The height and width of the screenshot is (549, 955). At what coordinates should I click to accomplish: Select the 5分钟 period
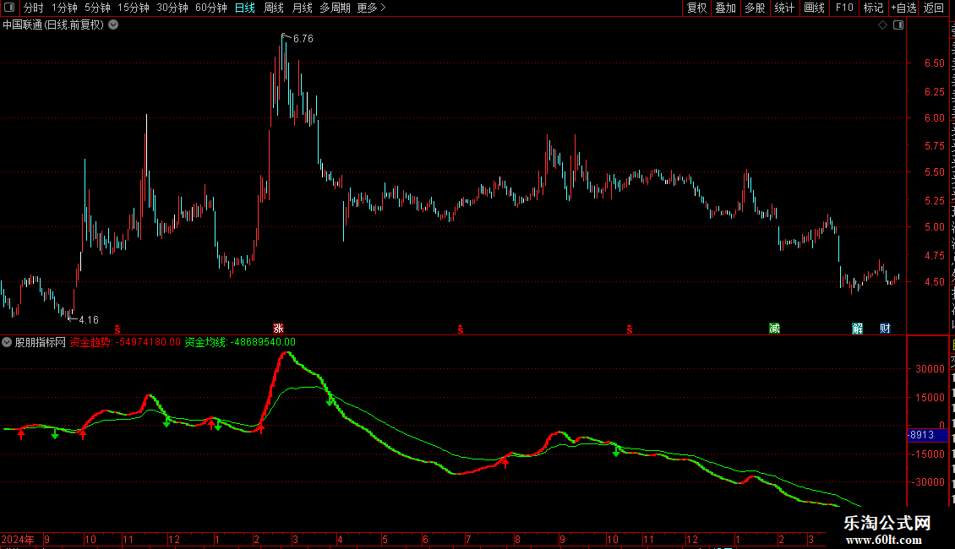97,8
